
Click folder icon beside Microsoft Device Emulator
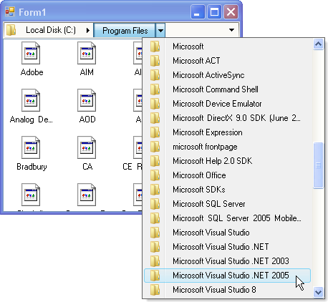[x=155, y=104]
